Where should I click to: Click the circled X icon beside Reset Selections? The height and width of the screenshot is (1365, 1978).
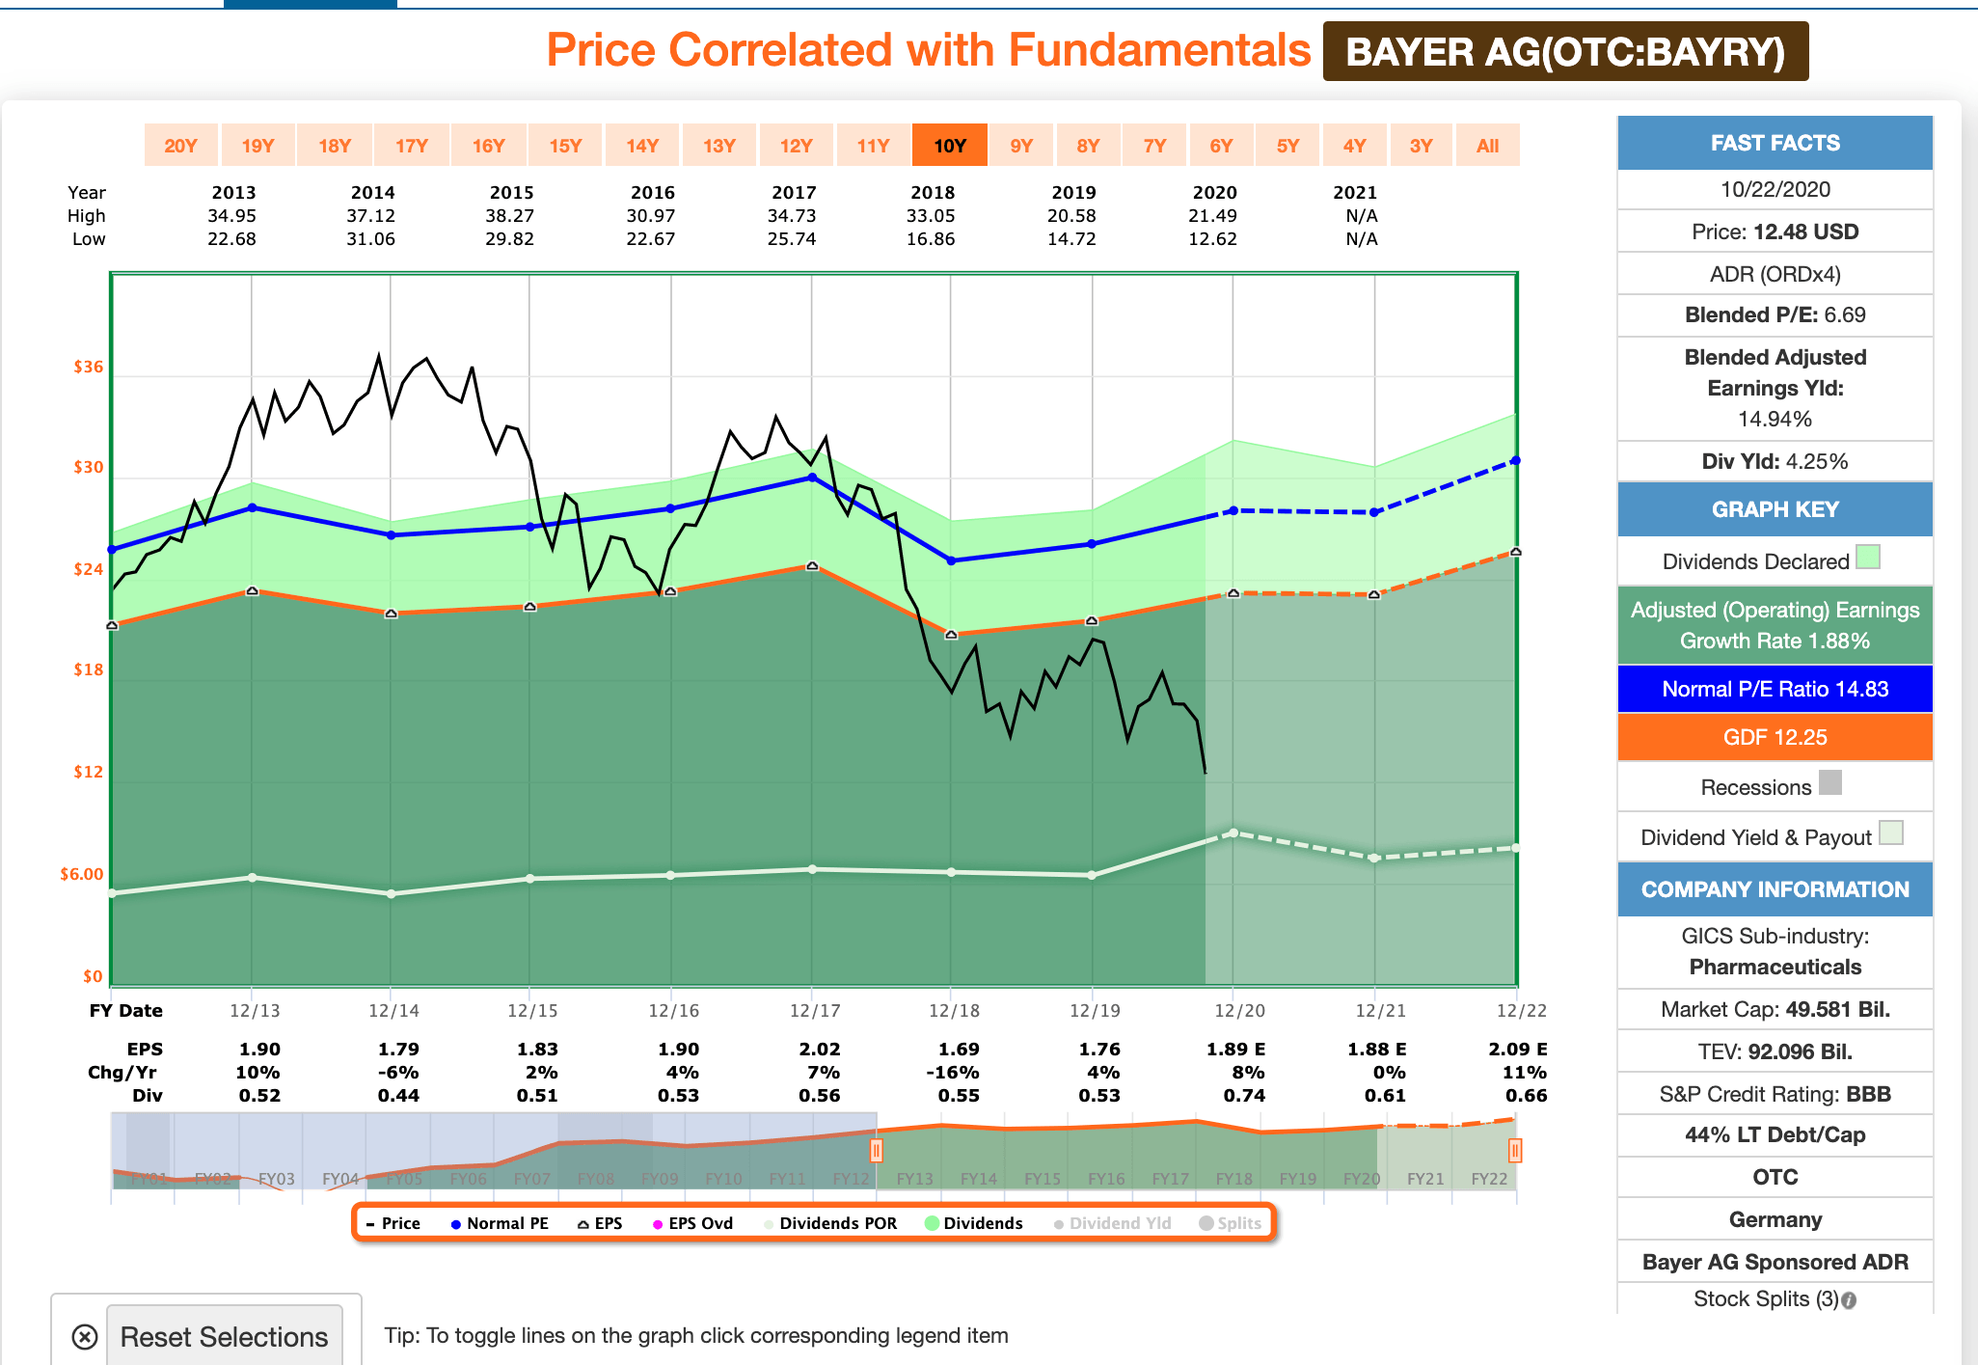pyautogui.click(x=83, y=1336)
